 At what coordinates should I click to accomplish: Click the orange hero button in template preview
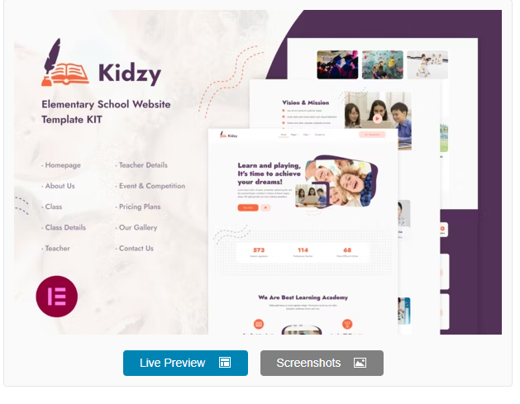[x=248, y=207]
